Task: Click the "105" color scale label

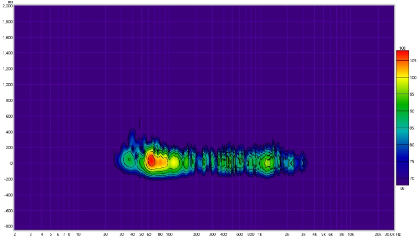Action: pyautogui.click(x=413, y=61)
